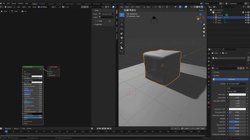This screenshot has height=140, width=250.
Task: Toggle the Use Nodes checkbox in node editor
Action: coord(39,7)
